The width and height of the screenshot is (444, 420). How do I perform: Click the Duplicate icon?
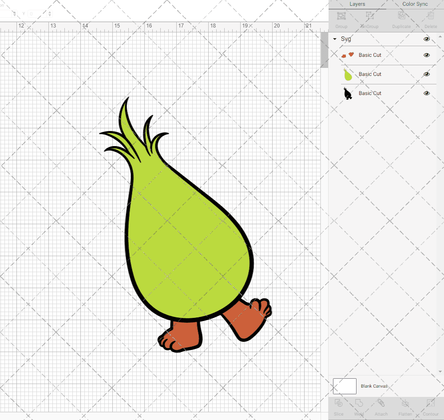click(x=401, y=16)
